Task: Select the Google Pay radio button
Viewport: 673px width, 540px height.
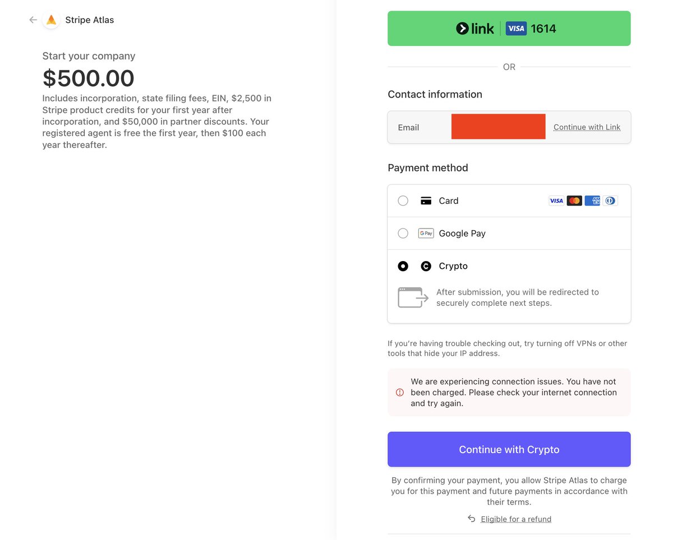Action: coord(403,234)
